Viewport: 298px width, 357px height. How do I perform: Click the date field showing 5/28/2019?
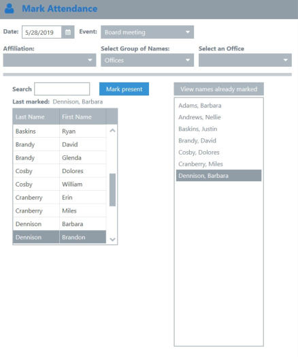point(42,32)
